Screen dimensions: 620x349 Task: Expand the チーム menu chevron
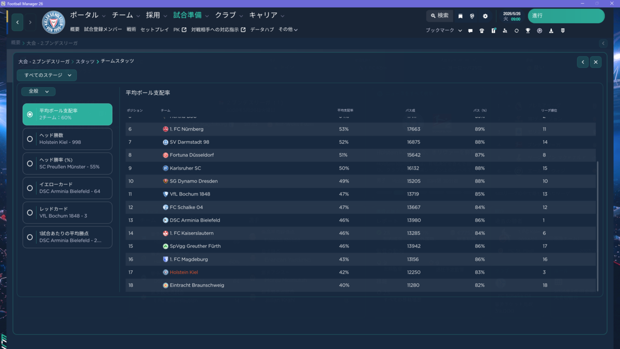(138, 16)
